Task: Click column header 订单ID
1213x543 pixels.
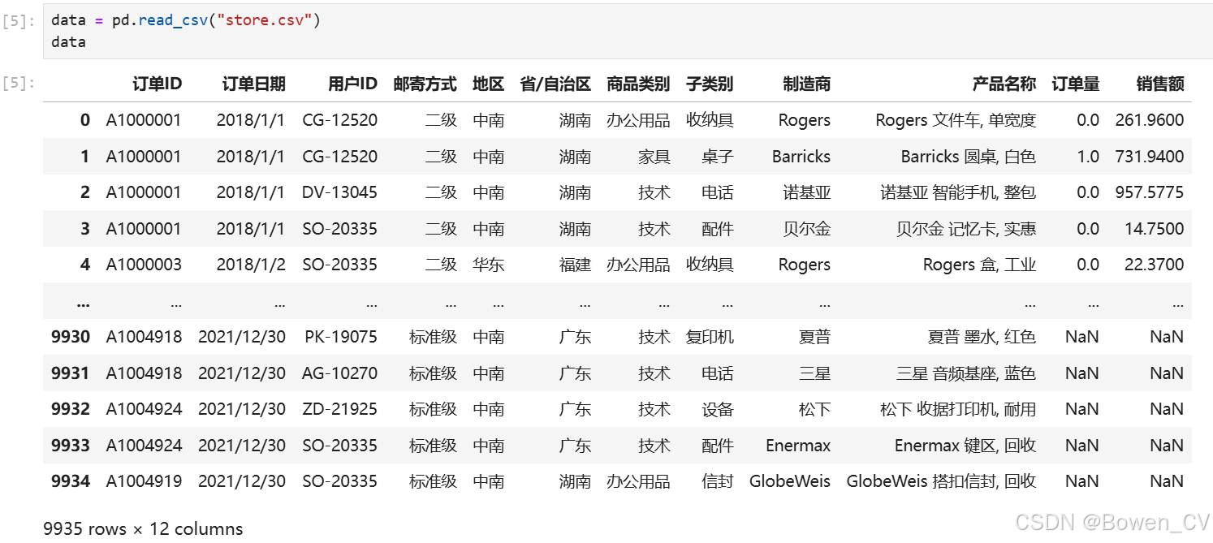Action: pos(158,84)
